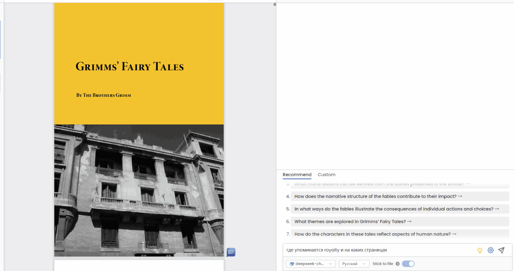Pick question on themes in Grimms' Fairy Tales

(x=352, y=221)
